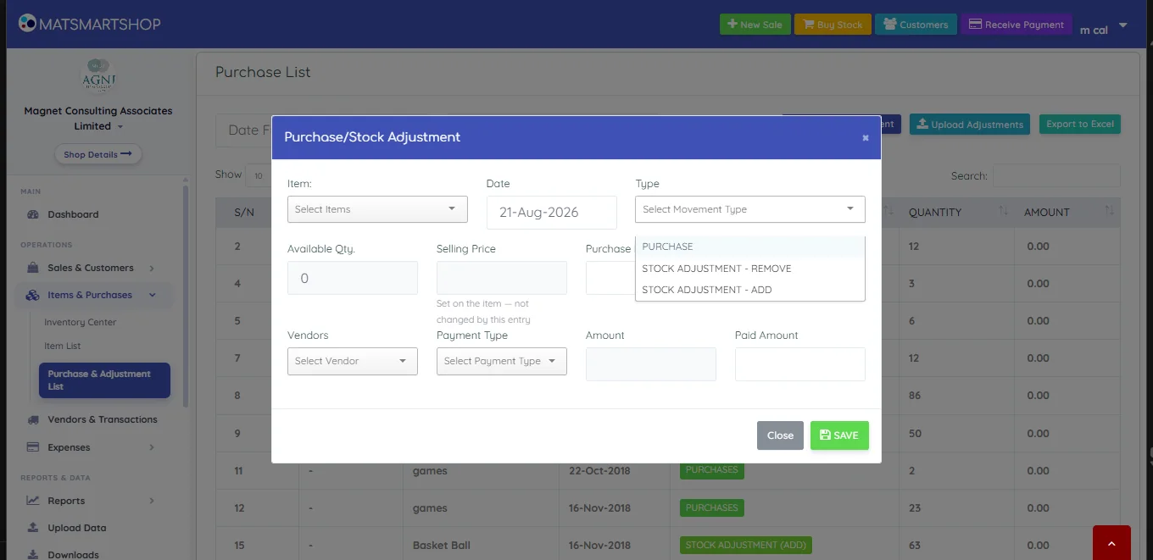Expand the Expenses chevron
Image resolution: width=1153 pixels, height=560 pixels.
coord(152,447)
